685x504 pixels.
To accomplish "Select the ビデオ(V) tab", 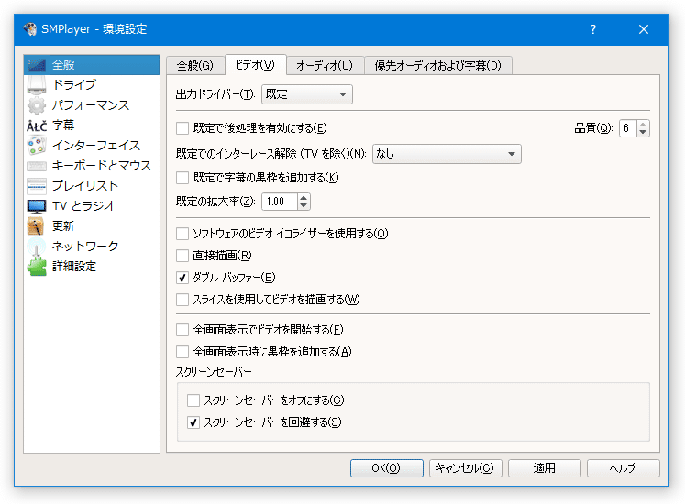I will tap(256, 65).
